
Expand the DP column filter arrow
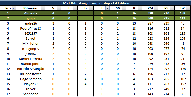[188, 8]
